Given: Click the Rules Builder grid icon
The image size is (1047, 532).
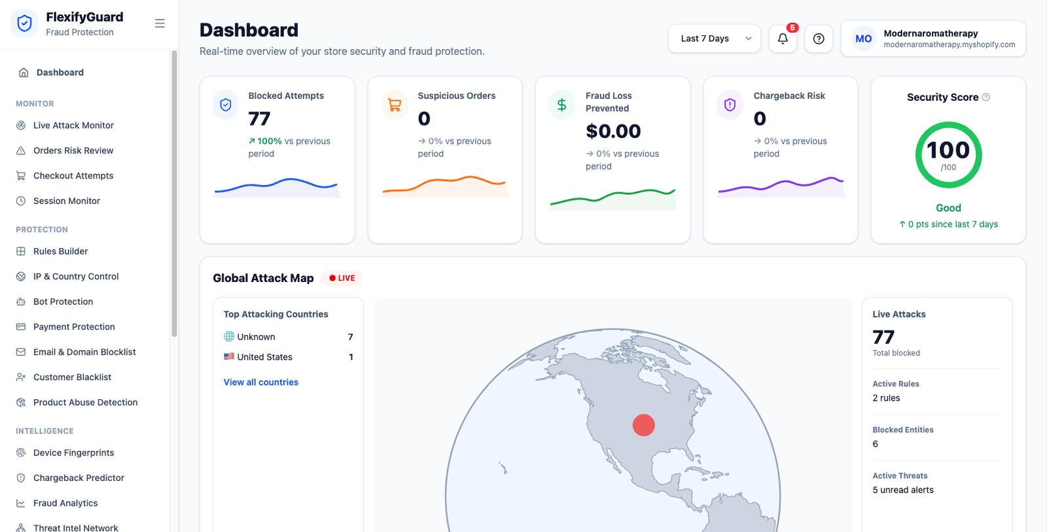Looking at the screenshot, I should (x=21, y=251).
